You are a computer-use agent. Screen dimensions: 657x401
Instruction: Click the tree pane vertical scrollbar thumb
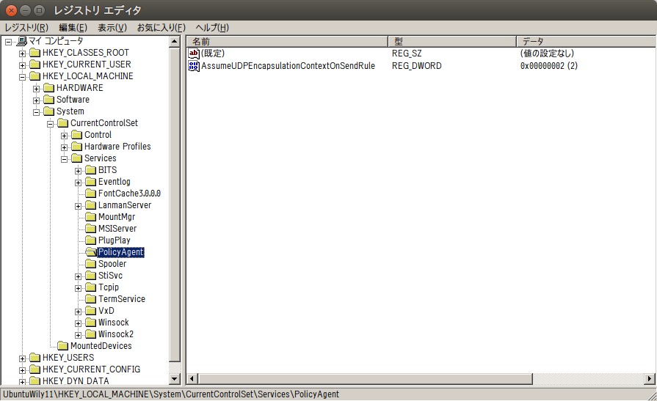175,205
